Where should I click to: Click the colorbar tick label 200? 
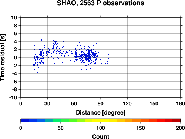pyautogui.click(x=181, y=128)
